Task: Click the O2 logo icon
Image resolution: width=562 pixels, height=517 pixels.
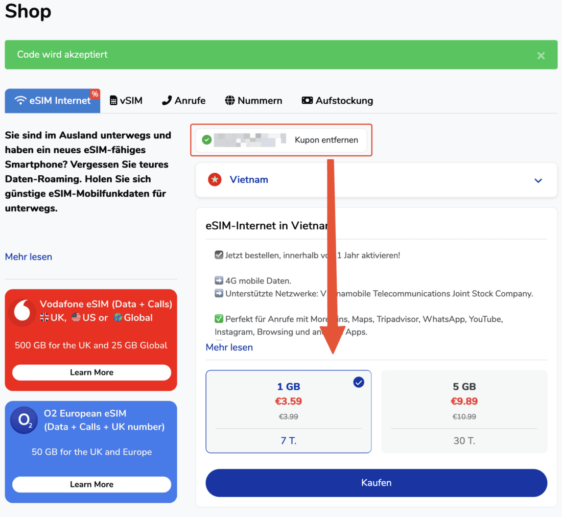Action: point(24,420)
